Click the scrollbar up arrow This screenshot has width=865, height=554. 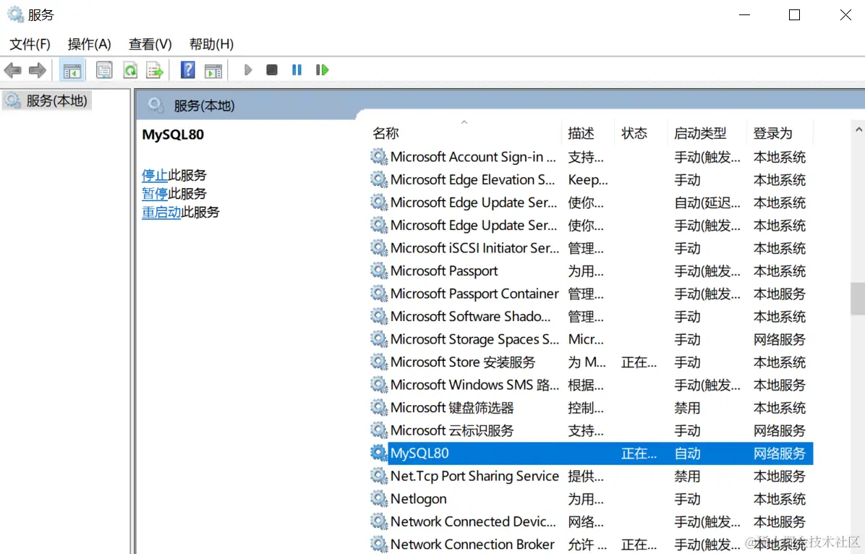coord(858,129)
